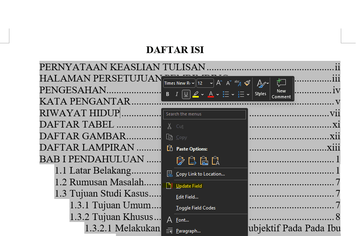Click the Font letter A icon
Image resolution: width=358 pixels, height=236 pixels.
[169, 220]
